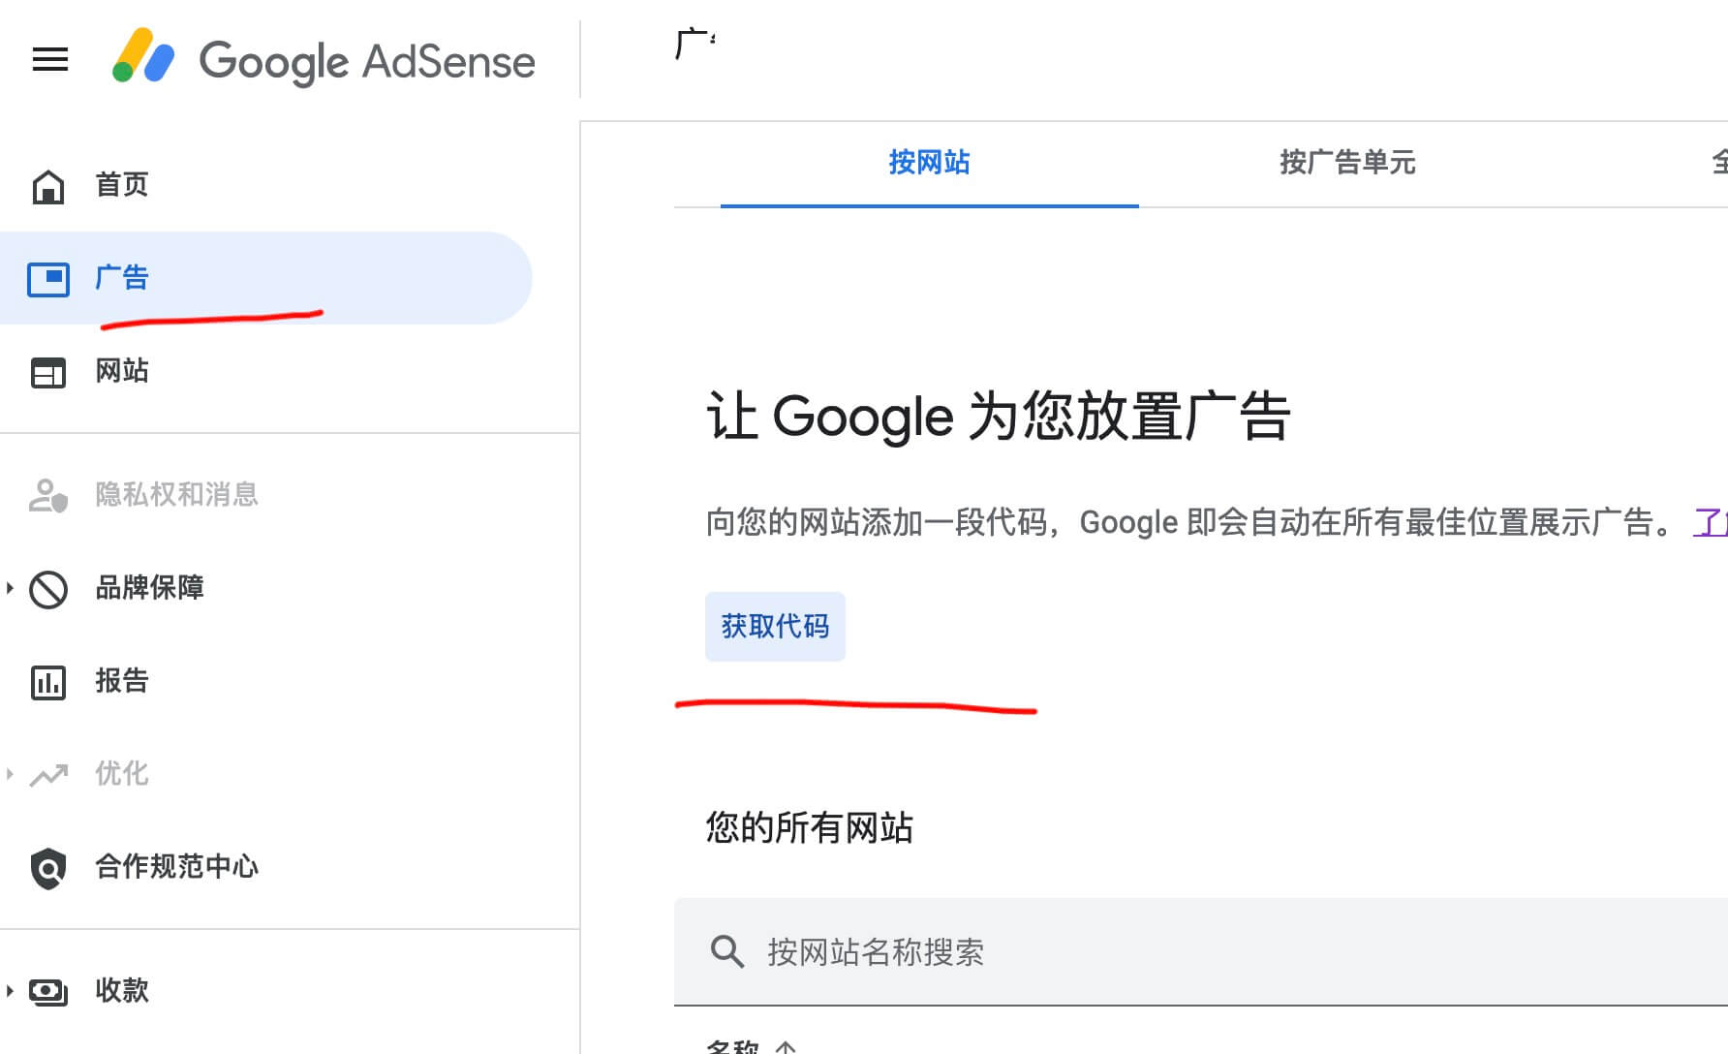
Task: Click the 网站 sites icon
Action: click(x=48, y=372)
